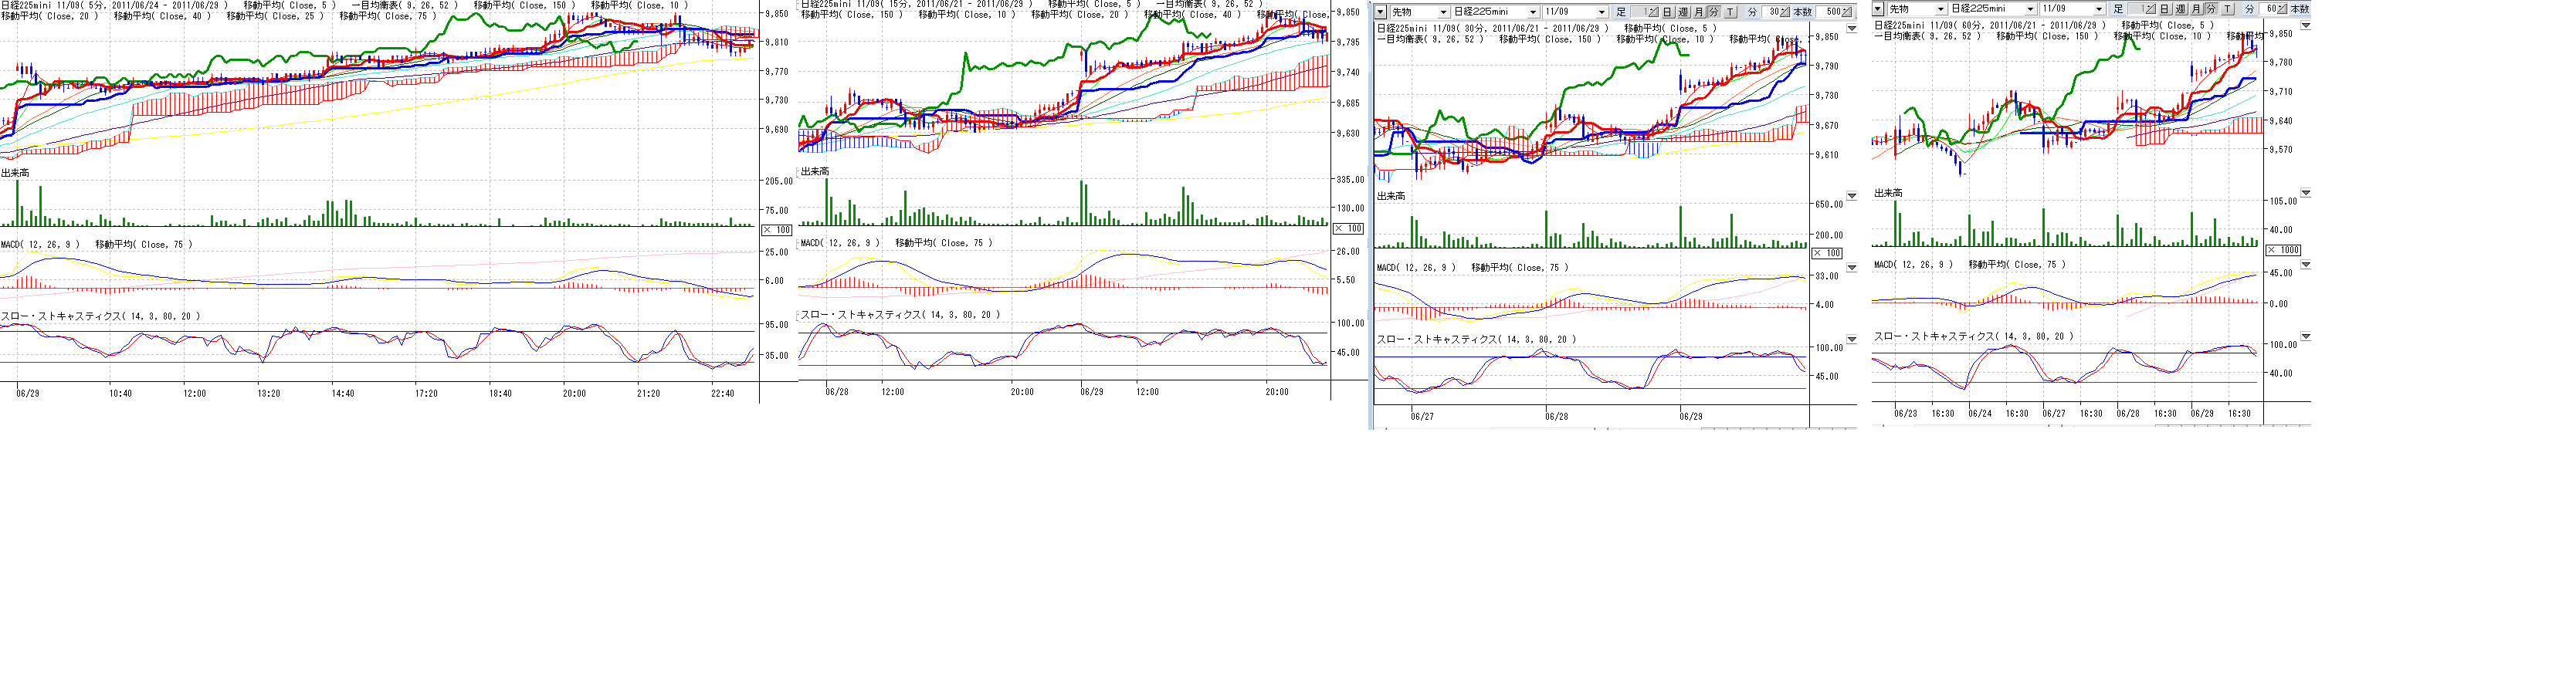
Task: Click the 日 daily candle button in the 60-minute chart
Action: 2165,9
